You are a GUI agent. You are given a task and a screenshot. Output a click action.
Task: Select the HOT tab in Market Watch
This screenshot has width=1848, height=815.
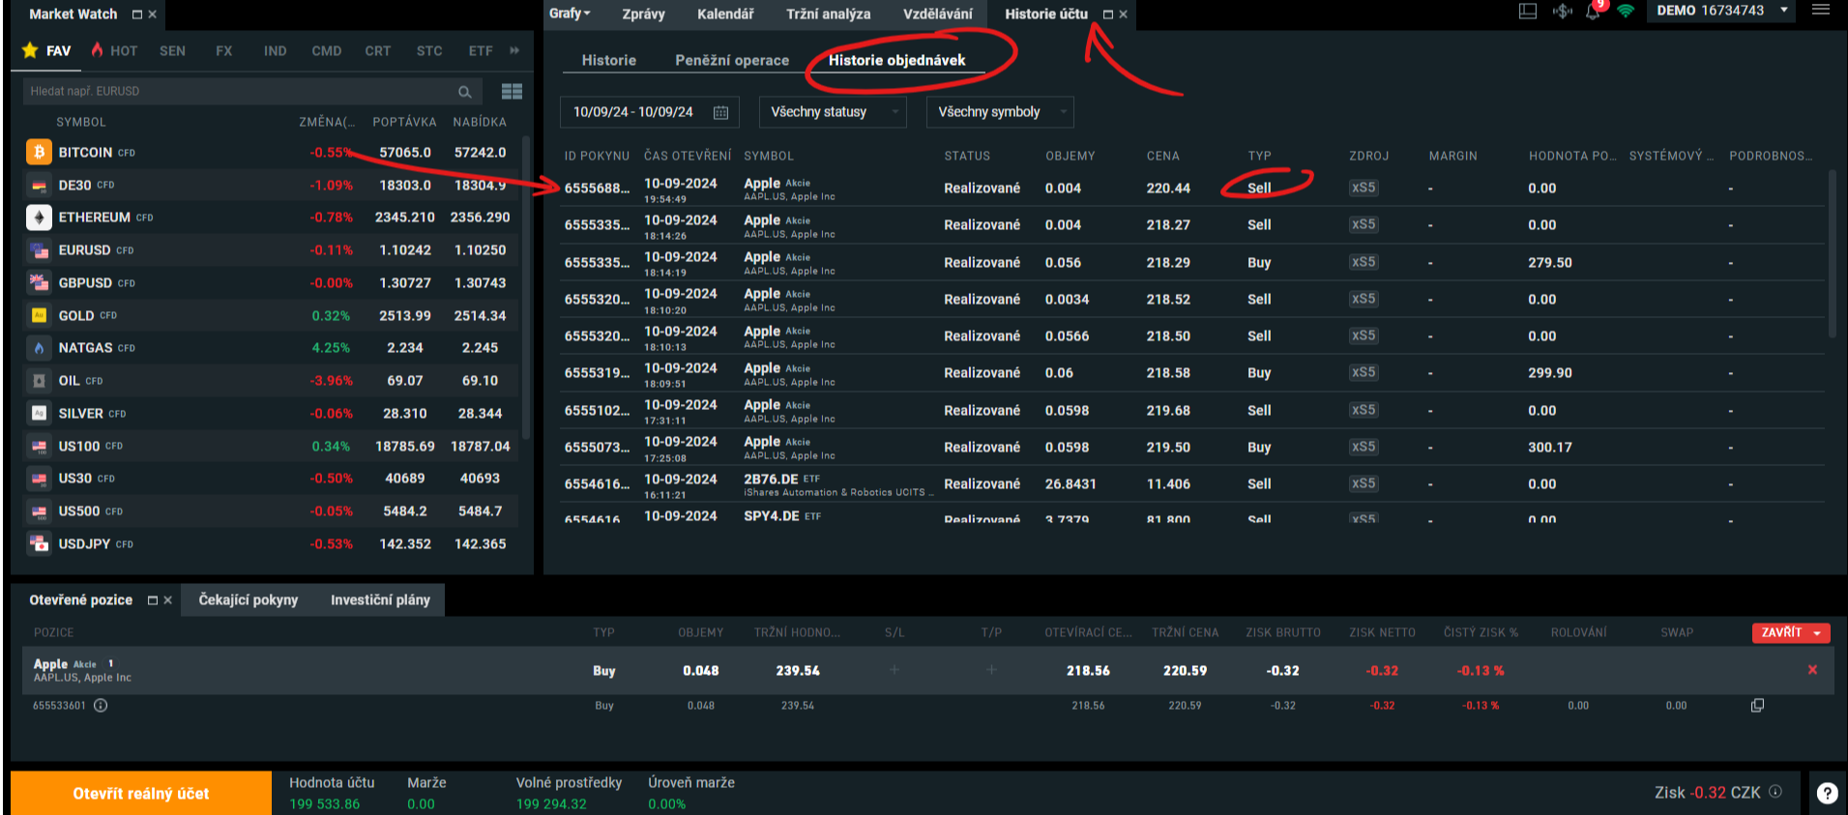115,50
